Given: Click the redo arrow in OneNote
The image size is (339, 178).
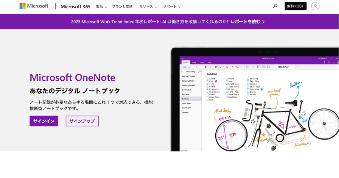Looking at the screenshot, I should [x=334, y=62].
